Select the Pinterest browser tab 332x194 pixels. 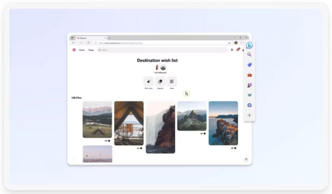(x=91, y=38)
